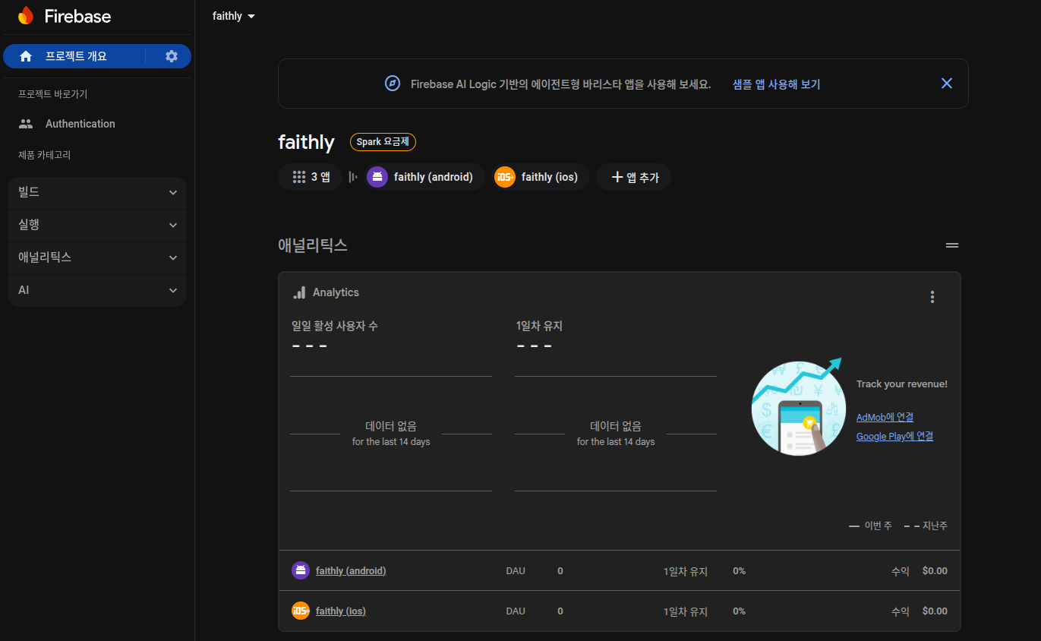Click the Android icon in the faithly (android) row
The image size is (1041, 641).
(x=301, y=570)
